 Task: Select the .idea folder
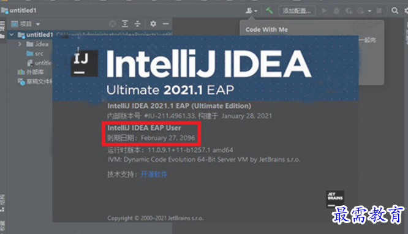click(37, 44)
